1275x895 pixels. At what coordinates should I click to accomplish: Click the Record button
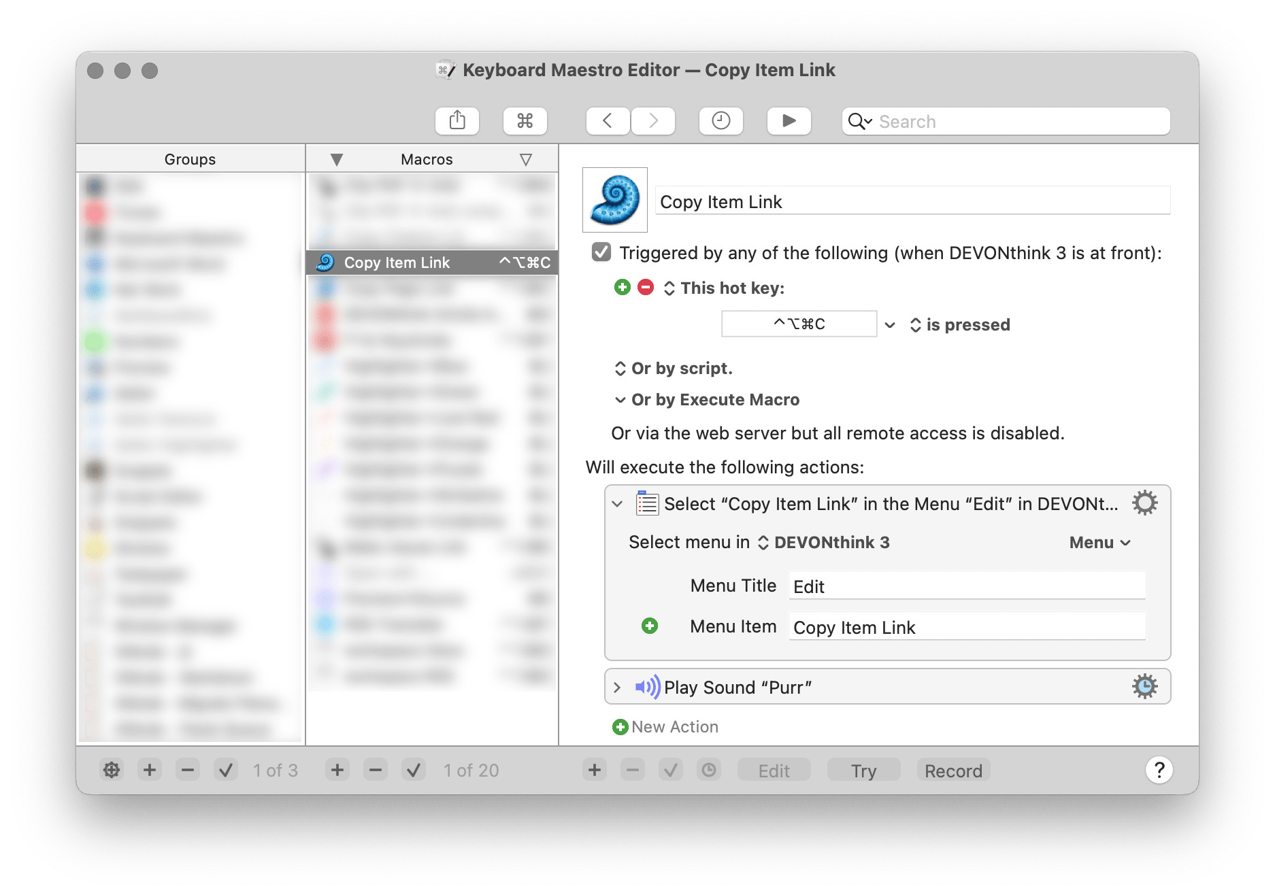point(954,771)
